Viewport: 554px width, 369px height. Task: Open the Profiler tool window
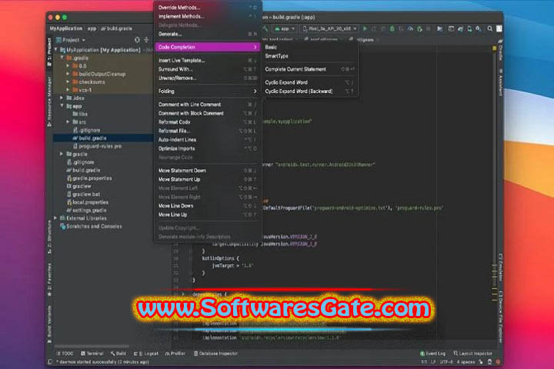(175, 353)
